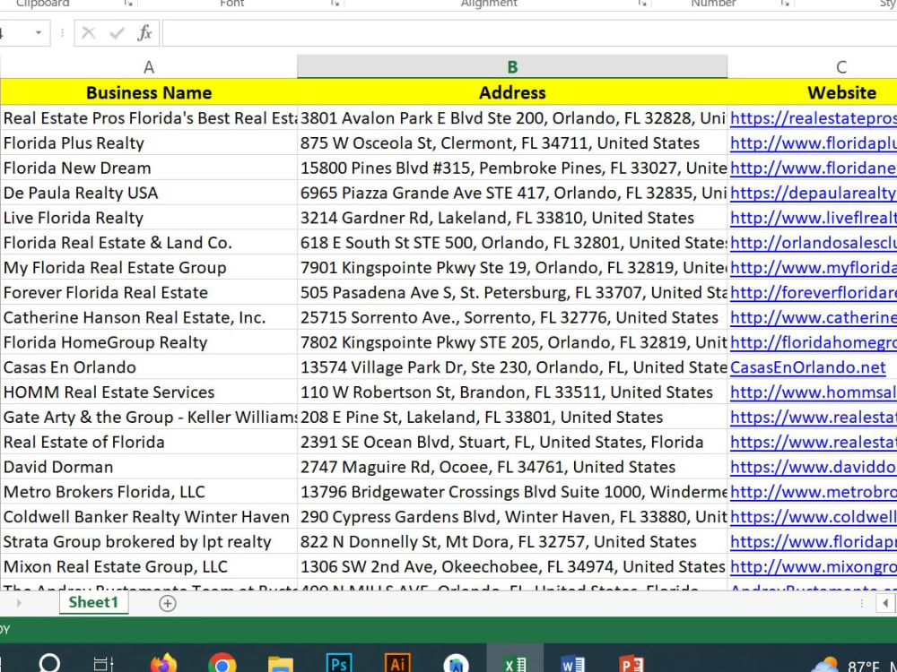Open Illustrator from the taskbar
Viewport: 897px width, 672px height.
coord(397,663)
